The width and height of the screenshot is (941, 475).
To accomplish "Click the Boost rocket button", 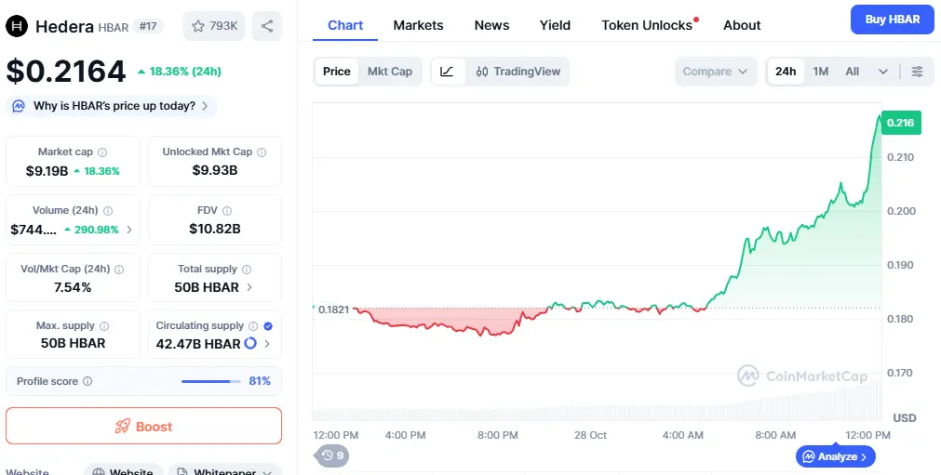I will coord(143,427).
